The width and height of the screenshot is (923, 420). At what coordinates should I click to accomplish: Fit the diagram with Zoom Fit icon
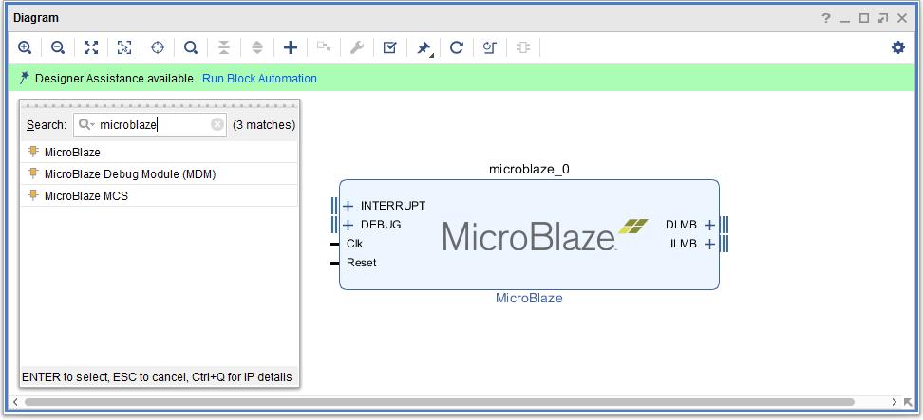point(90,47)
